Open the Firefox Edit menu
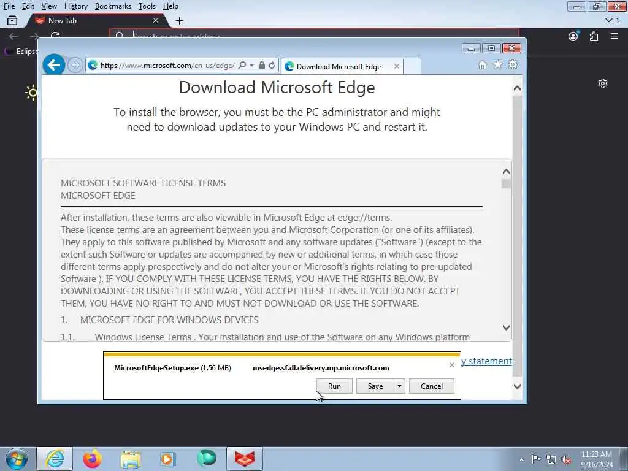 click(x=28, y=6)
